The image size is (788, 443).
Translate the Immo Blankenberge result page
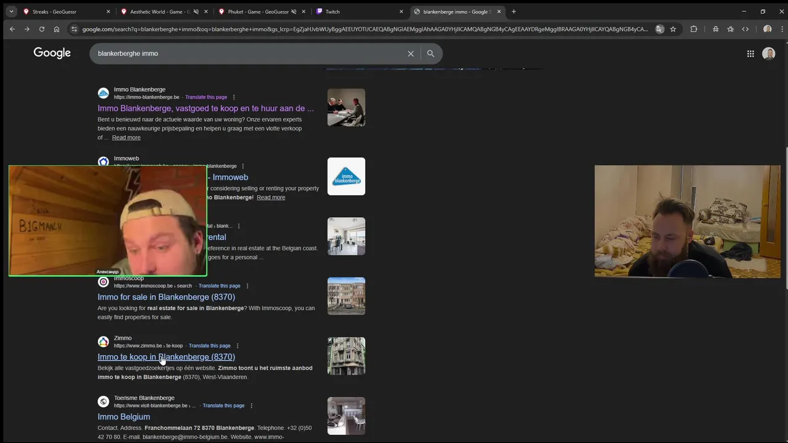pos(206,97)
